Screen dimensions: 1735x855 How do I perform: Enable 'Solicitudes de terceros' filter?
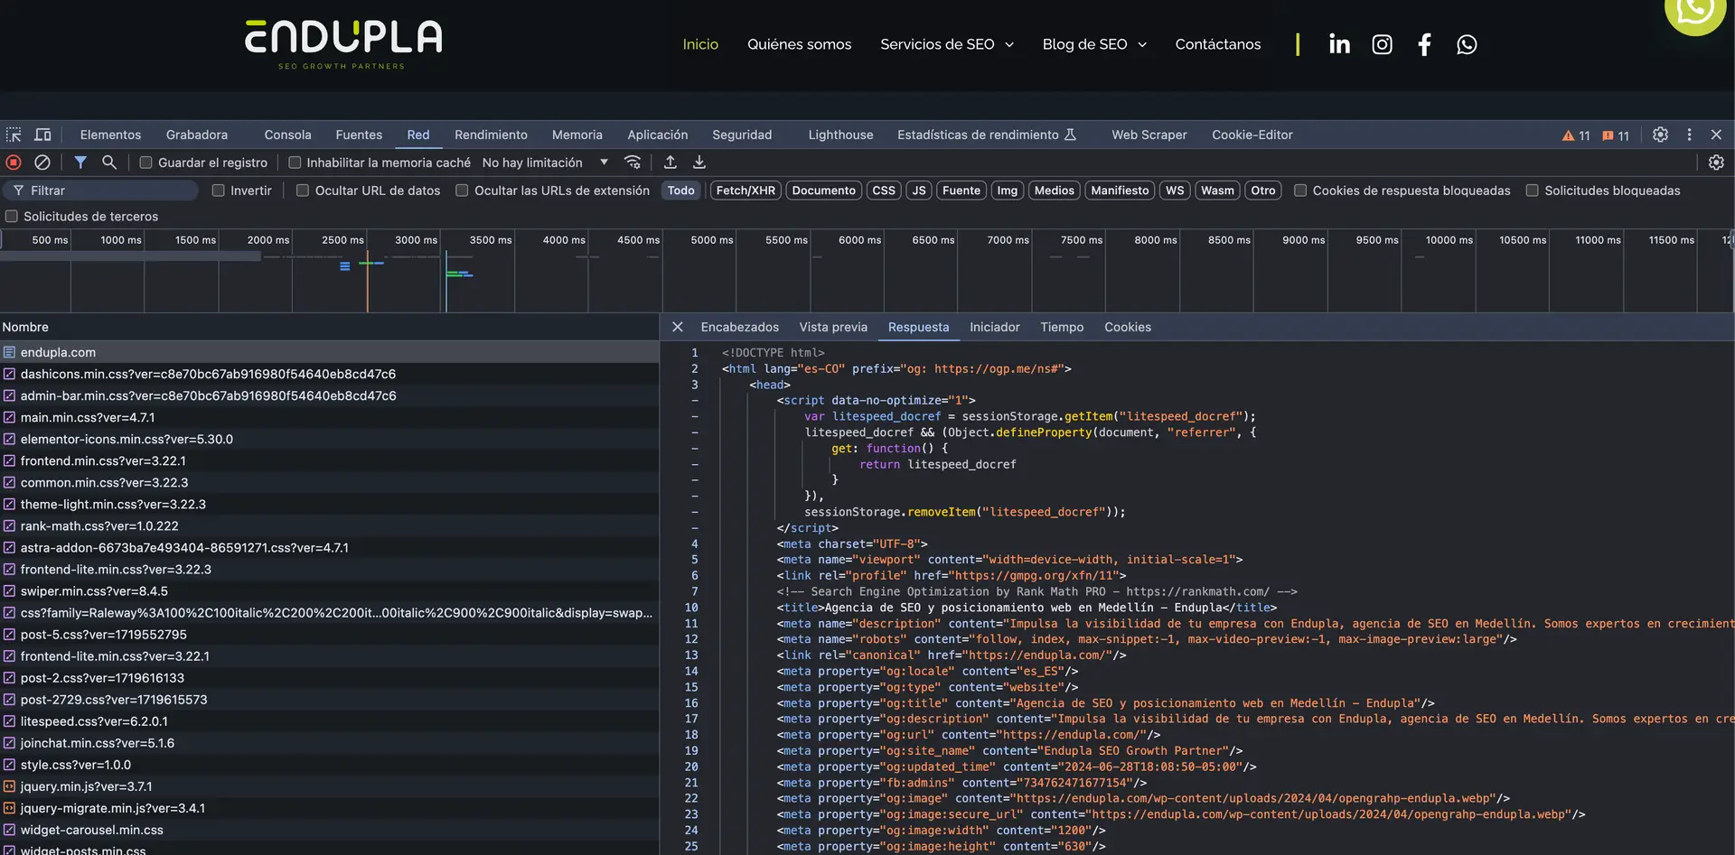pos(11,216)
